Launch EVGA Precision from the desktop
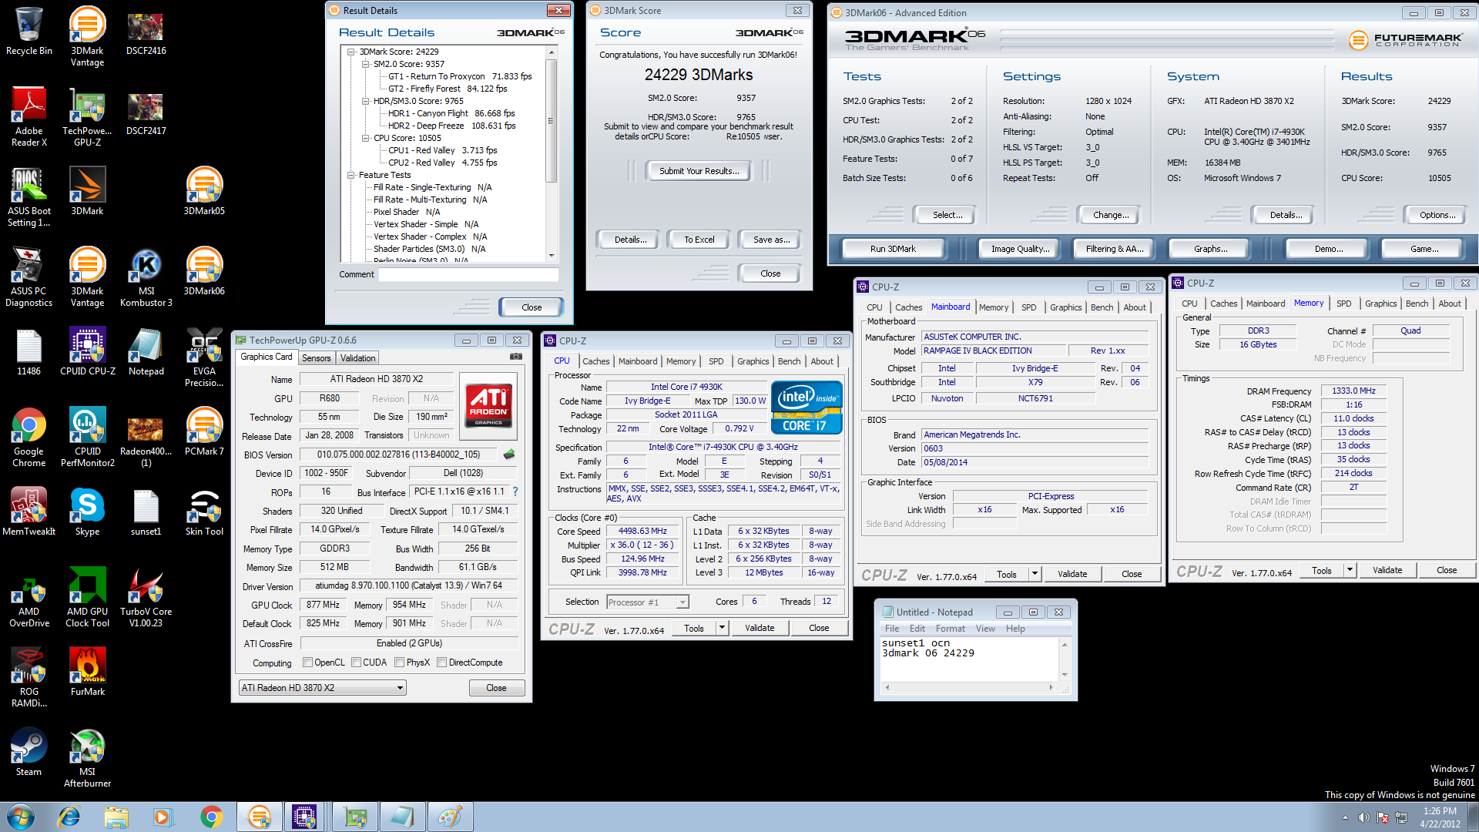This screenshot has height=832, width=1479. [204, 357]
